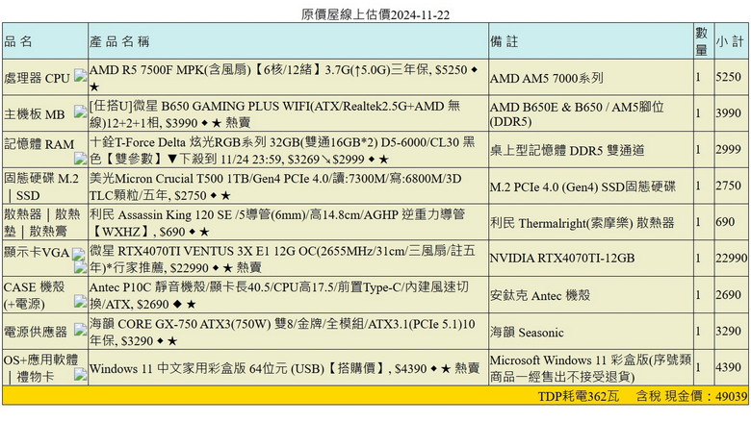Click the remark NVIDIA RTX4070TI-12GB
751x422 pixels.
(x=562, y=259)
